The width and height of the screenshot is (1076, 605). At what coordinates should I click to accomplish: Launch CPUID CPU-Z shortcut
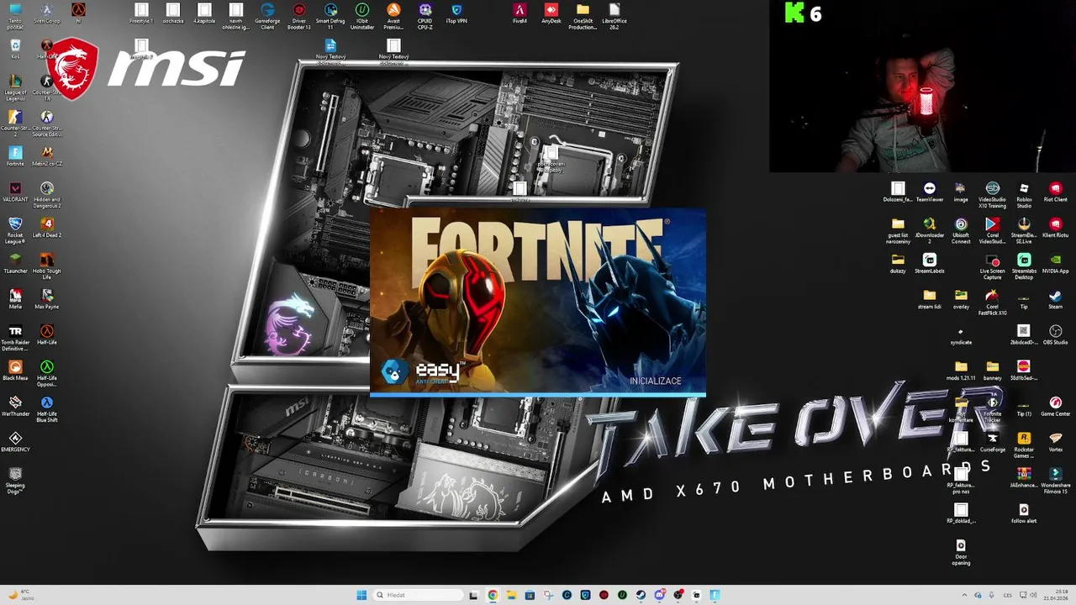point(425,14)
